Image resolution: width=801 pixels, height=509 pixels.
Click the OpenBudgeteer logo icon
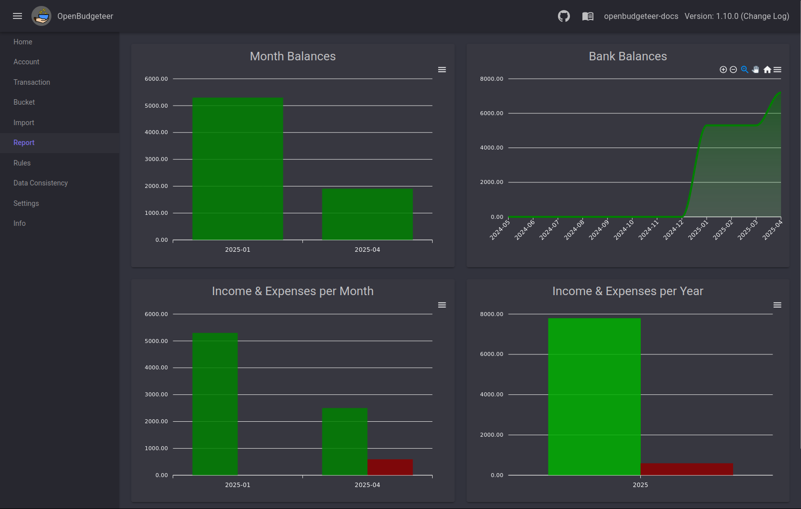pos(41,16)
